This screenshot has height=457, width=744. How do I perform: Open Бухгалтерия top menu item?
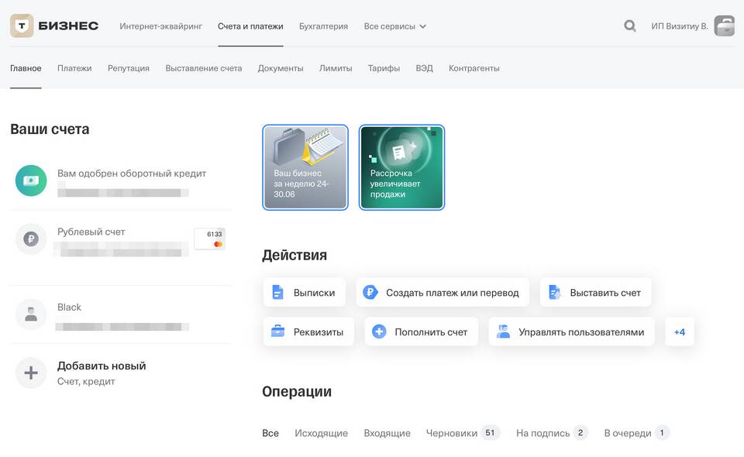tap(324, 26)
